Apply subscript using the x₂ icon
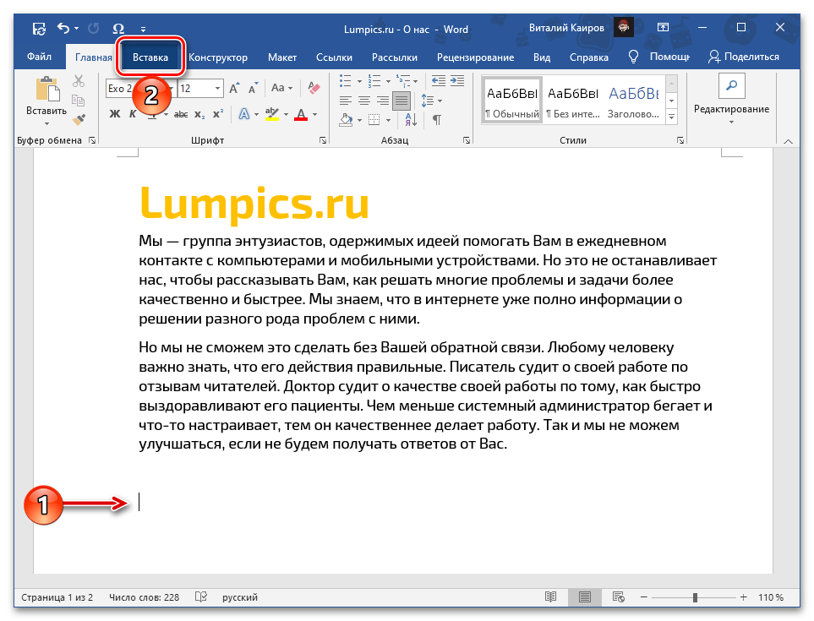This screenshot has width=814, height=621. [199, 114]
